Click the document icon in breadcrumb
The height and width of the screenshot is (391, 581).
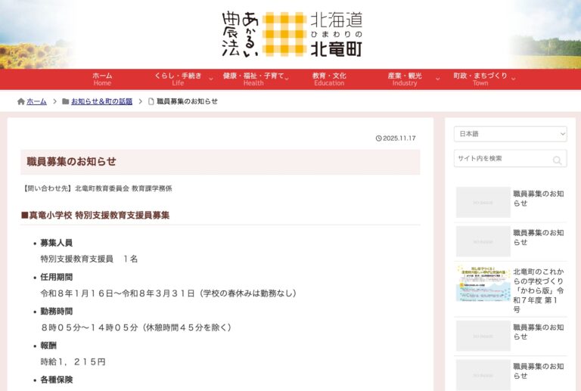151,101
